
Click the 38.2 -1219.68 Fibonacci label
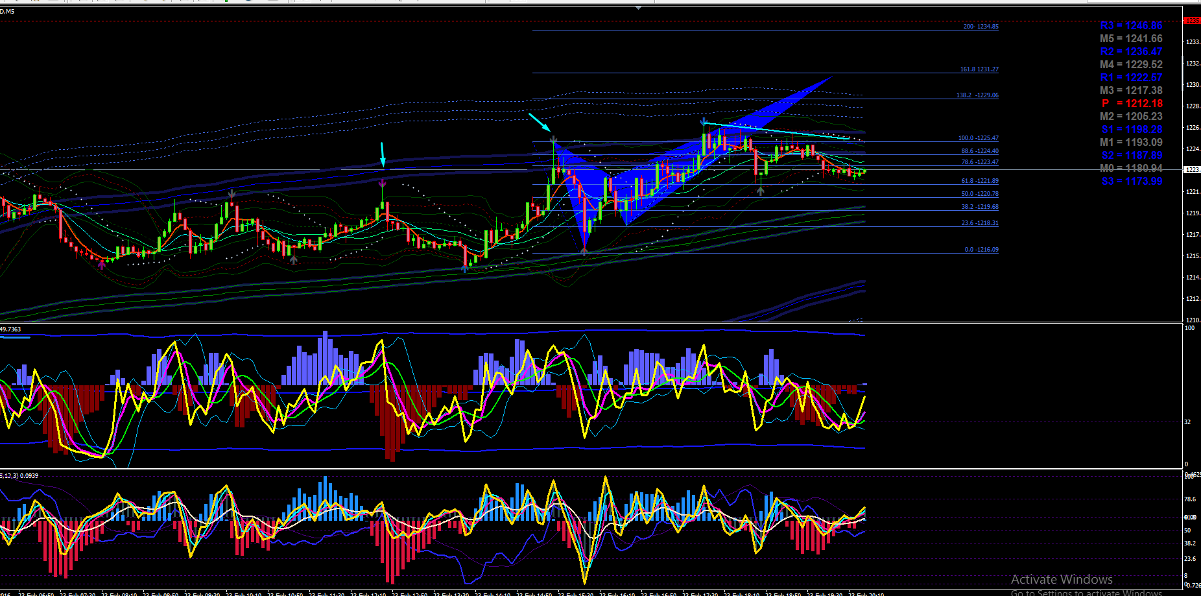(x=980, y=207)
